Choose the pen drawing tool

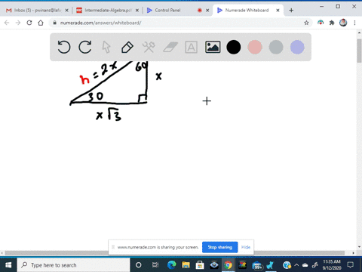127,47
